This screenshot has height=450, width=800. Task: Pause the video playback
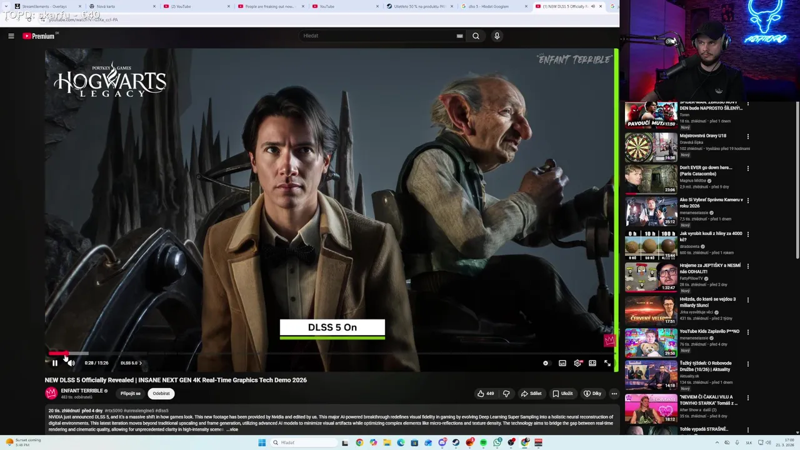coord(54,363)
